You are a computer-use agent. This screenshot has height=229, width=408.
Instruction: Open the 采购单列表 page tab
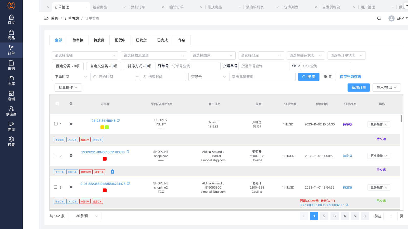click(255, 7)
